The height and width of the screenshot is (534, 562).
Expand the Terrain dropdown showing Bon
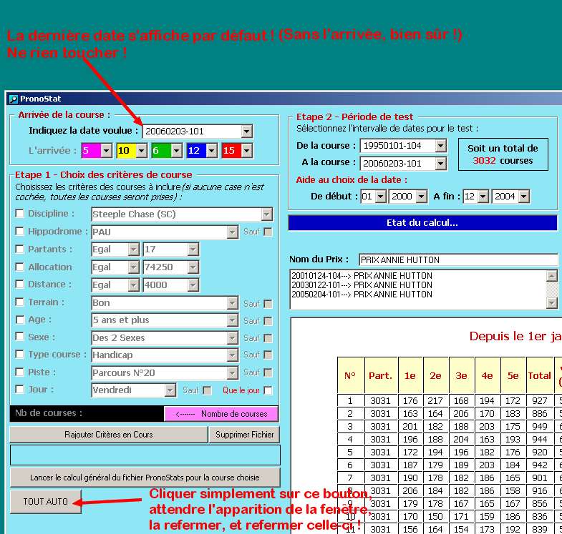(x=232, y=303)
